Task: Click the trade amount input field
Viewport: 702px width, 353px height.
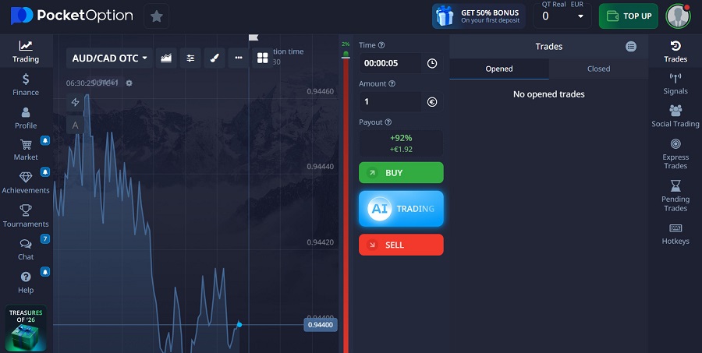Action: tap(390, 101)
